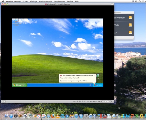Click the 10:51 clock in XP taskbar
Screen dimensions: 146x120
[x=100, y=85]
